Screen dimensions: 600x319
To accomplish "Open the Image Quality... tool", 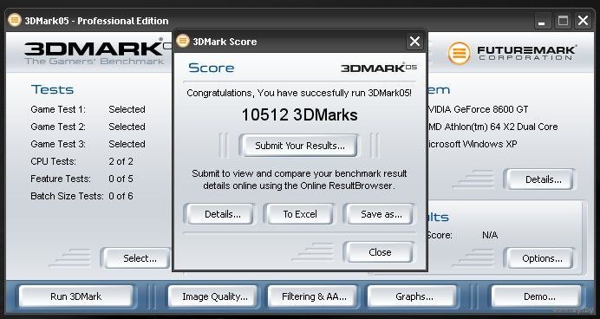I will pyautogui.click(x=215, y=296).
